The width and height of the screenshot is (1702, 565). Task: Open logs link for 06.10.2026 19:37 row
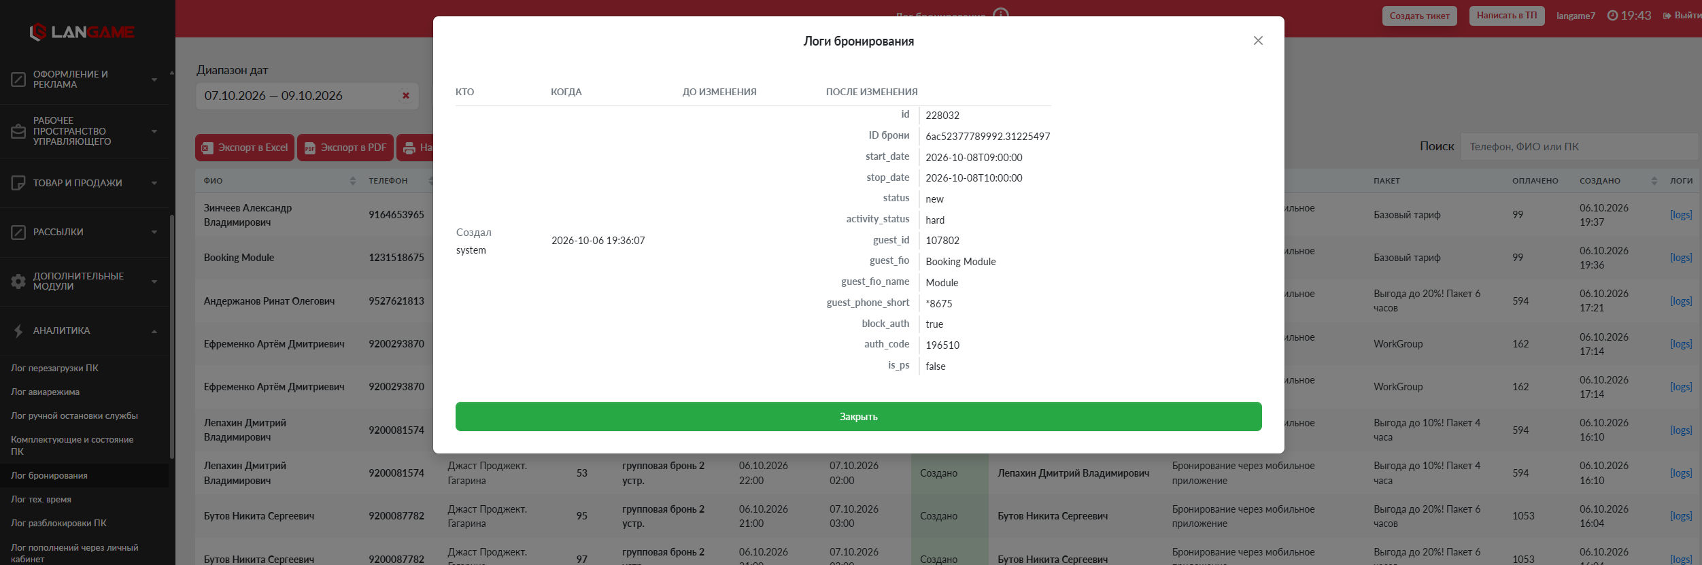tap(1681, 215)
